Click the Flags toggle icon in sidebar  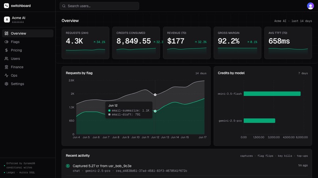click(x=6, y=42)
